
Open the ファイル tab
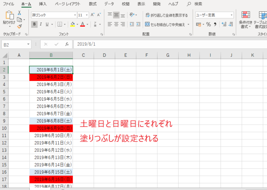pyautogui.click(x=8, y=4)
